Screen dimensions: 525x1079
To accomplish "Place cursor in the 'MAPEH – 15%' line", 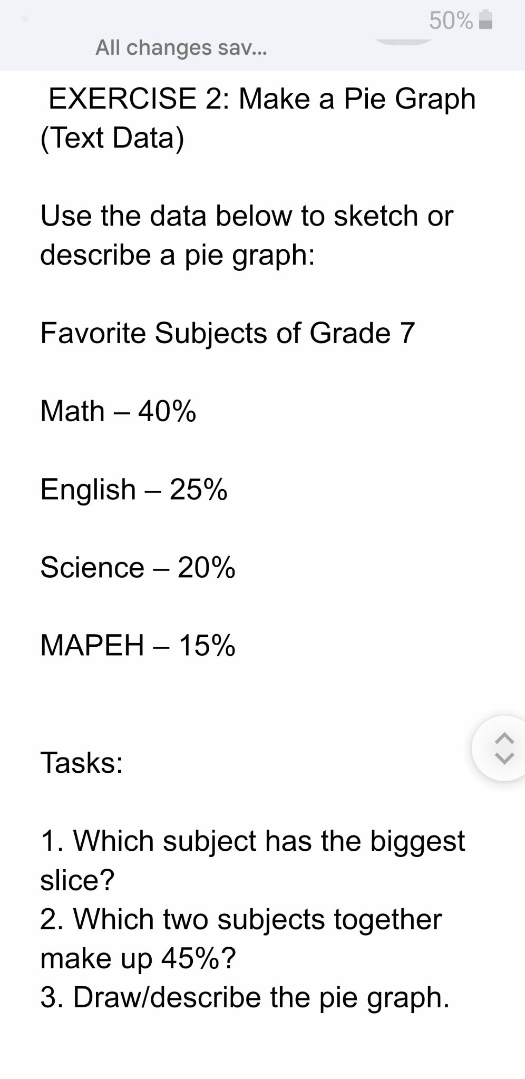I will 137,645.
